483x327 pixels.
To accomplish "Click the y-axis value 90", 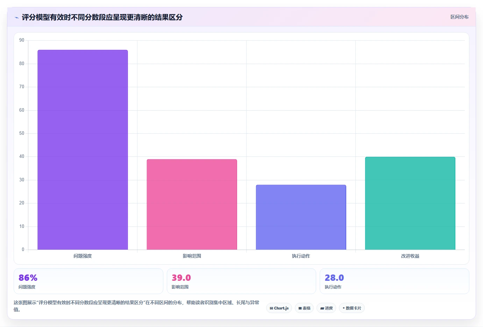I will click(x=22, y=40).
